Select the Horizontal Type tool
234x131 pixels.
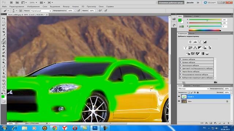coord(4,70)
